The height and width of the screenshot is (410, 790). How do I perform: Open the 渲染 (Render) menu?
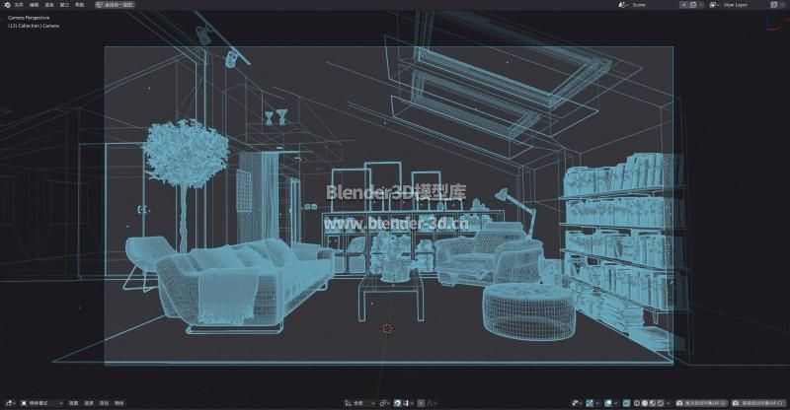(49, 5)
